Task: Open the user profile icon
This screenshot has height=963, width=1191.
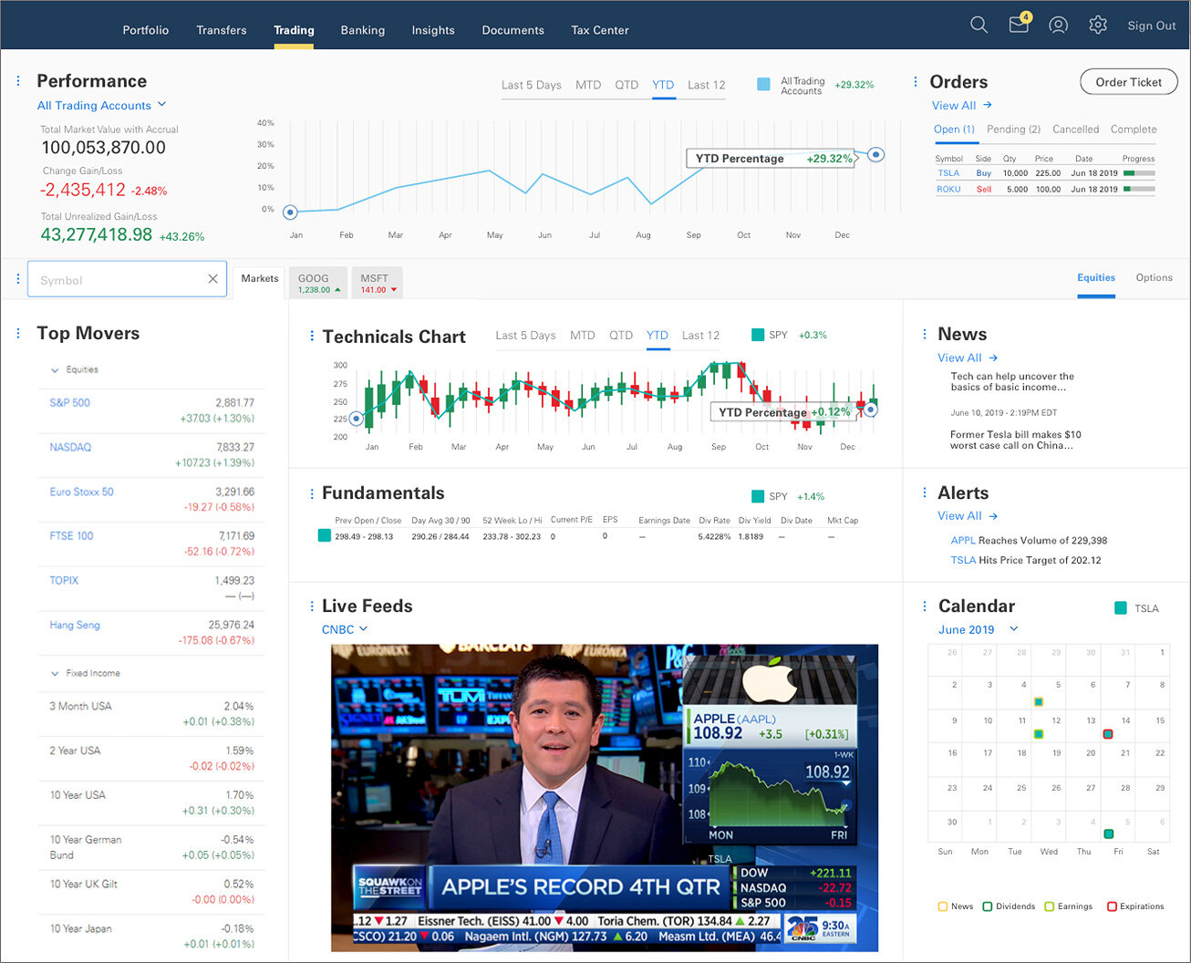Action: 1058,26
